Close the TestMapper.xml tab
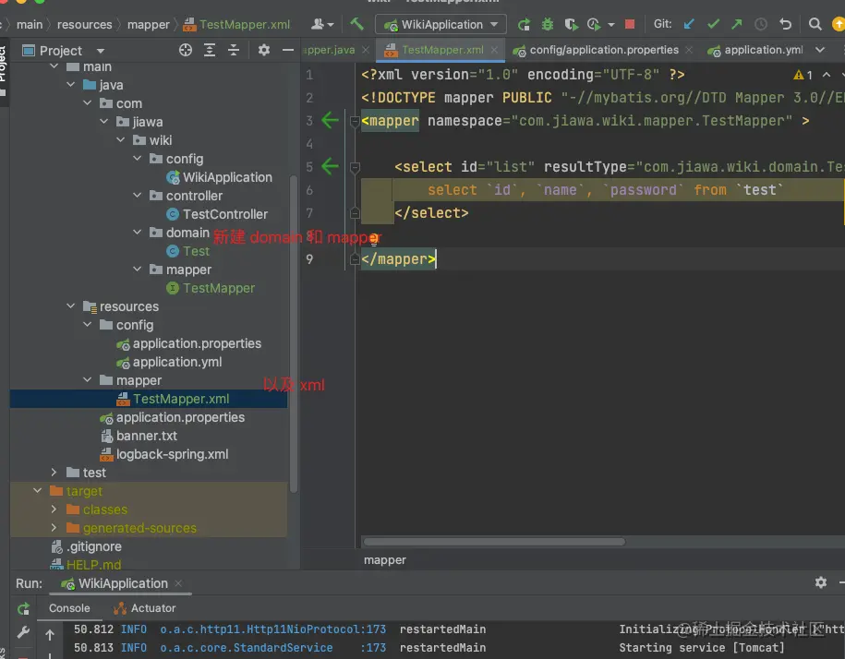Screen dimensions: 845x659 point(494,50)
